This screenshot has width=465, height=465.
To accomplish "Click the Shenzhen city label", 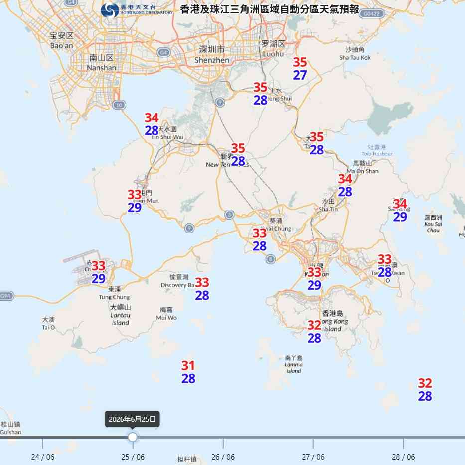I will tap(212, 55).
